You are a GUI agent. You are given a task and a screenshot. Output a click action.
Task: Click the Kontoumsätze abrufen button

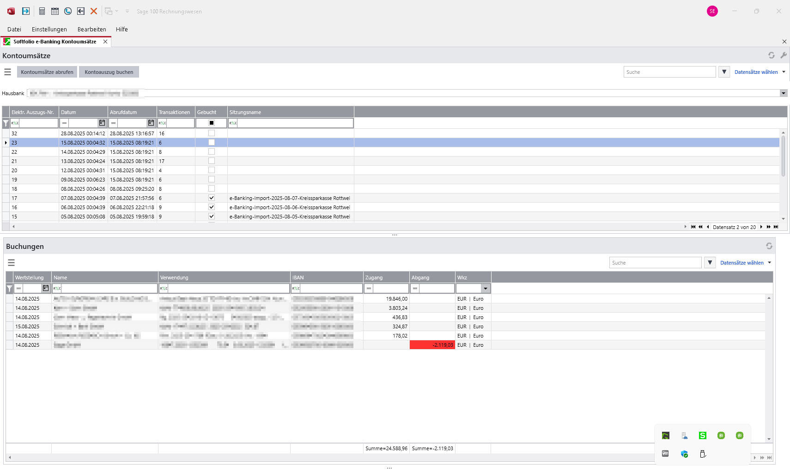(x=47, y=72)
